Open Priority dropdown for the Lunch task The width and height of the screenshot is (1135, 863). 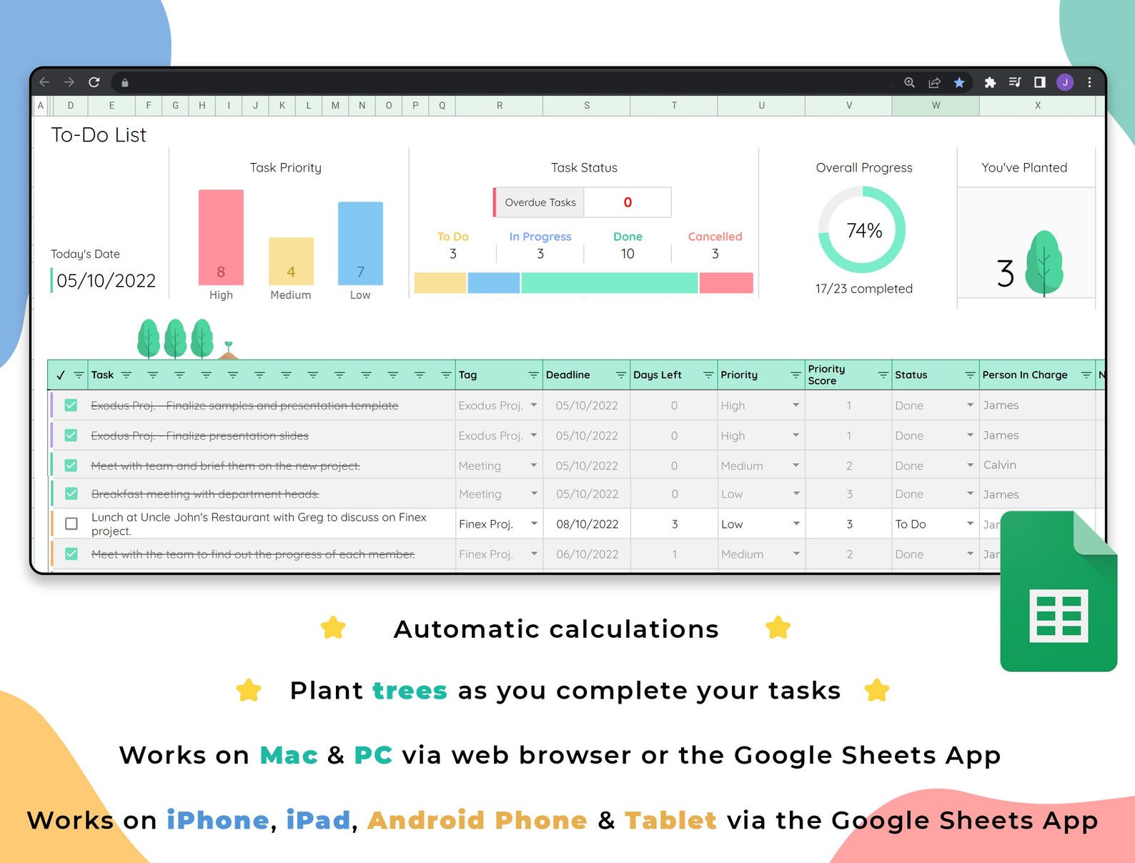tap(796, 524)
